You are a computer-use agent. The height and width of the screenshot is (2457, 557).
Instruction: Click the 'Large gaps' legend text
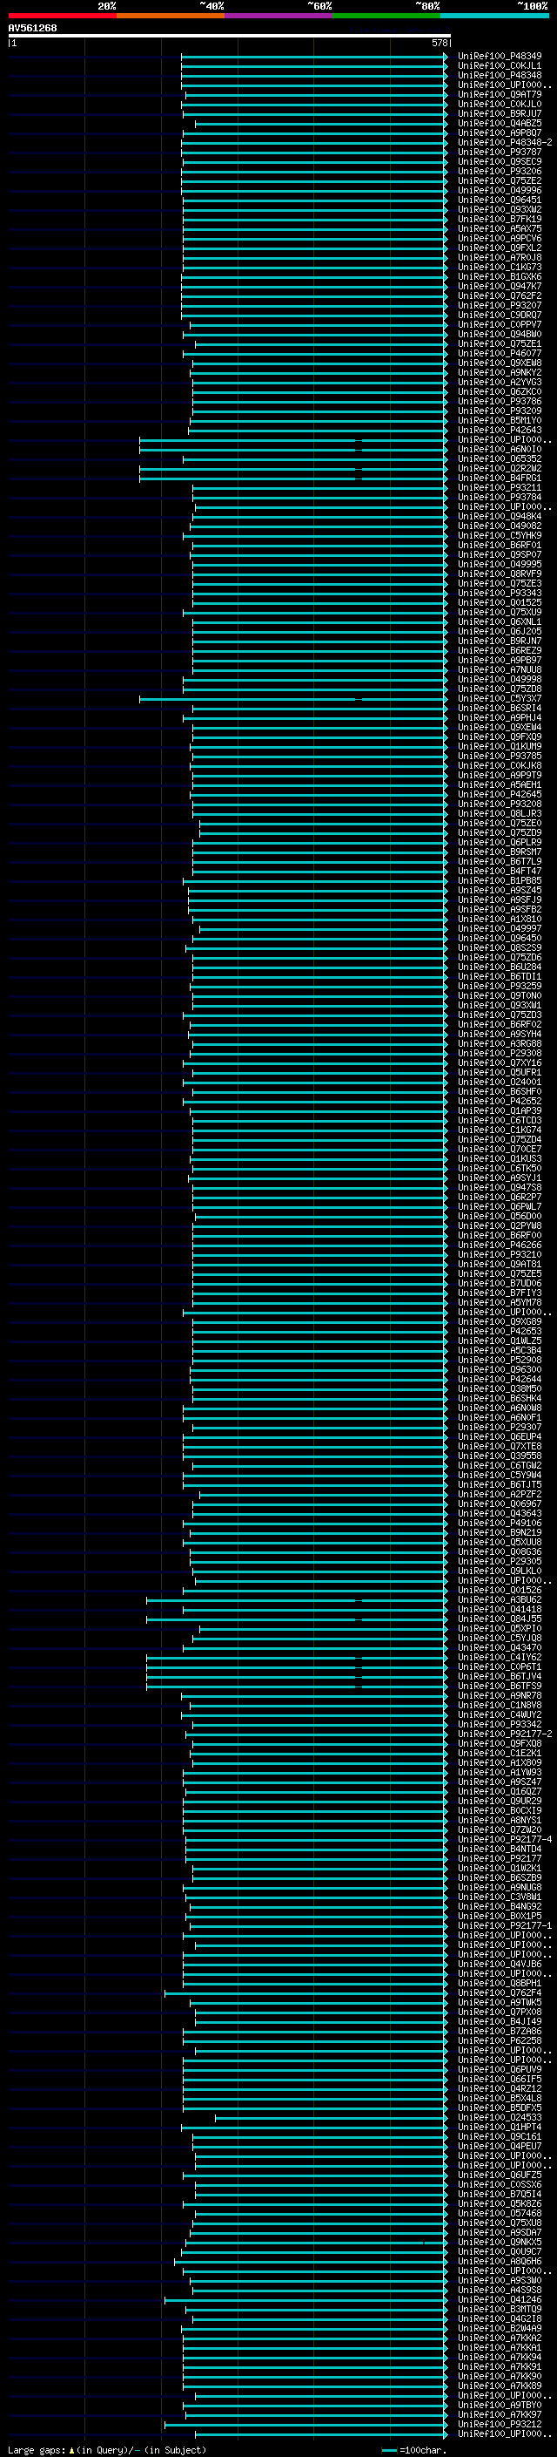[x=37, y=2449]
